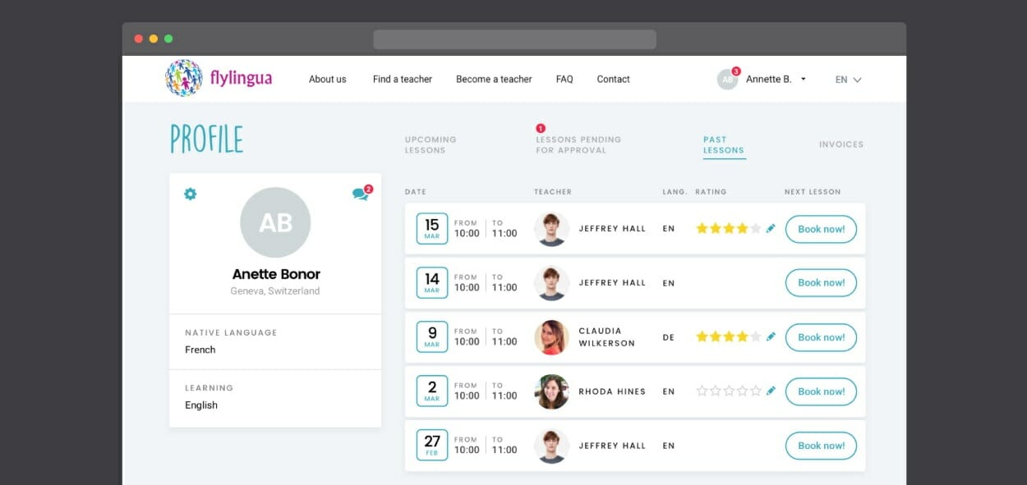Image resolution: width=1027 pixels, height=485 pixels.
Task: Switch to Lessons Pending for Approval tab
Action: click(578, 144)
